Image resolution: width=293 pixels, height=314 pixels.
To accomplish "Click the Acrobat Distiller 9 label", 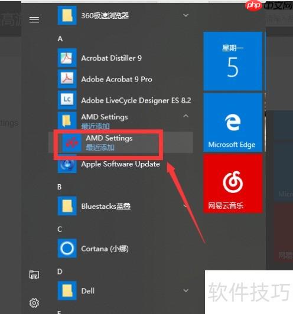I will 112,58.
